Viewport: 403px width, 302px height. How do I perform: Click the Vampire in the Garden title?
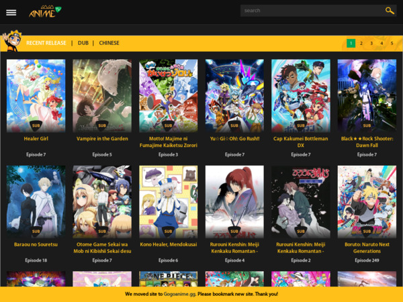(x=102, y=139)
